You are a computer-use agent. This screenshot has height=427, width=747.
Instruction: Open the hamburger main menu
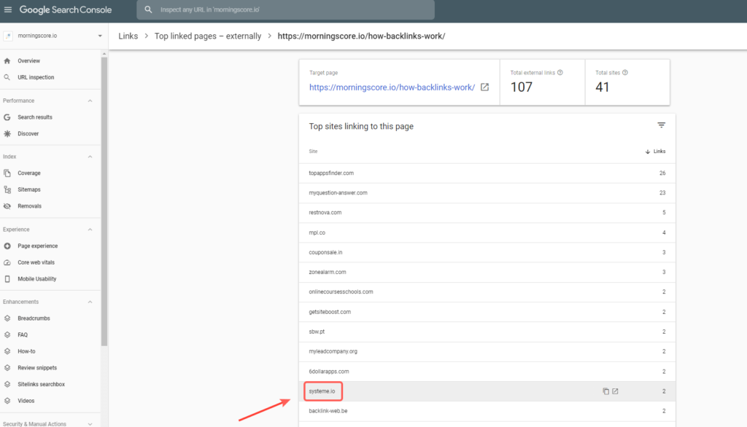[8, 10]
